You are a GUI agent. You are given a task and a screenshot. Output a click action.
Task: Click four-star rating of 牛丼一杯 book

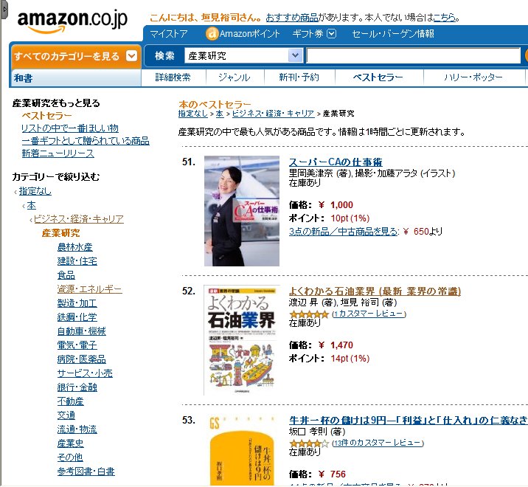(x=308, y=443)
